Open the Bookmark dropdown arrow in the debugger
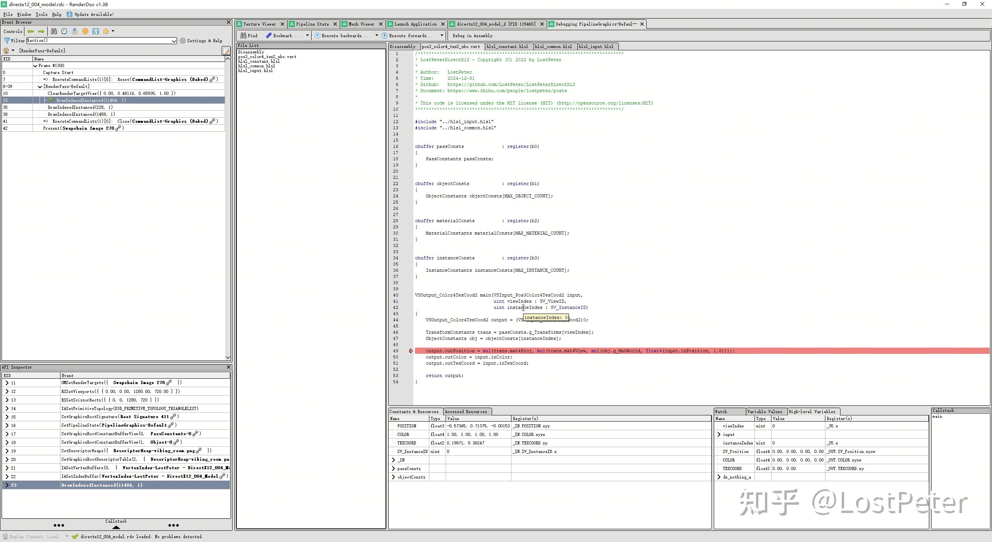Screen dimensions: 992x542 tap(307, 36)
